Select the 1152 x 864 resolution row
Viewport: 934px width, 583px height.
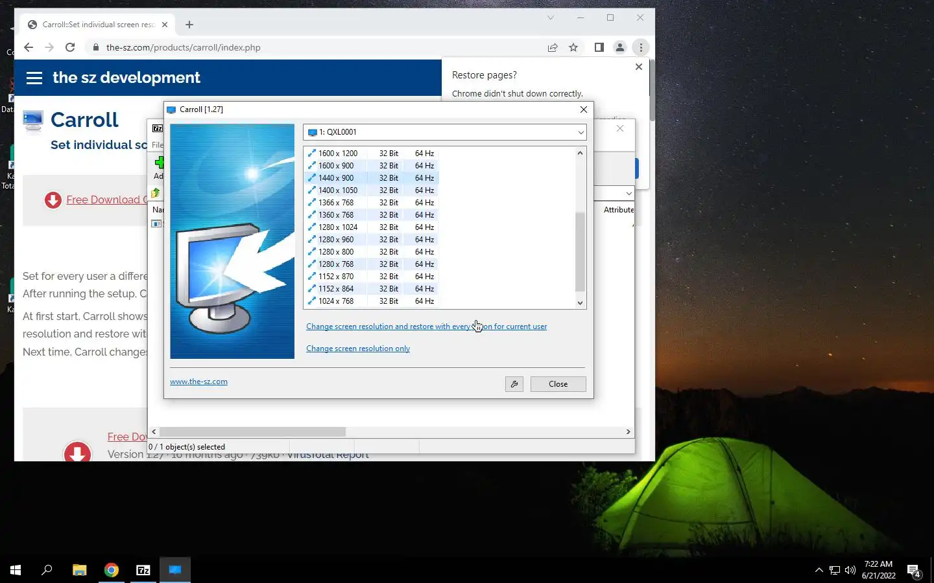click(372, 289)
